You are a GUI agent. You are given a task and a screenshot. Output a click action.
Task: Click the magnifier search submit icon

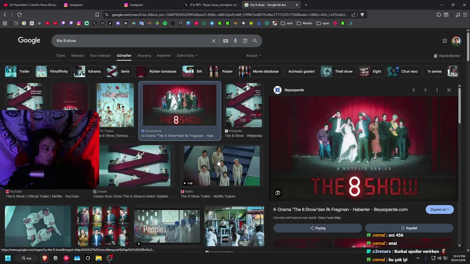click(x=255, y=41)
